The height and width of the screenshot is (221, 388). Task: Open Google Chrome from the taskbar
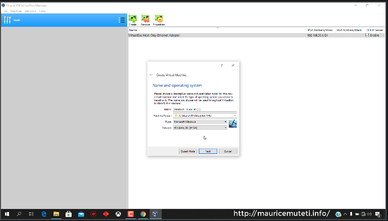click(143, 214)
